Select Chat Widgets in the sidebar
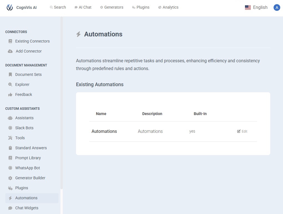 (27, 208)
